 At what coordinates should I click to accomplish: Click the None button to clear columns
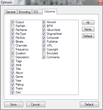click(88, 29)
